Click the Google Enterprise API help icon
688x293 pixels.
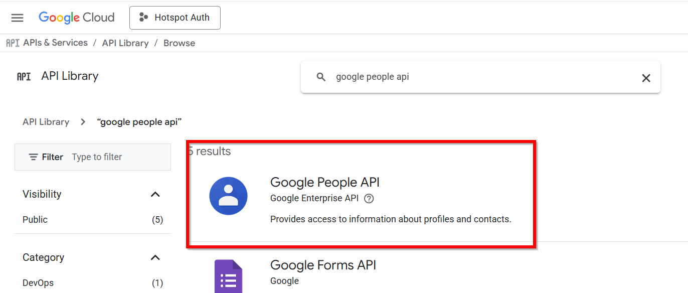(369, 198)
